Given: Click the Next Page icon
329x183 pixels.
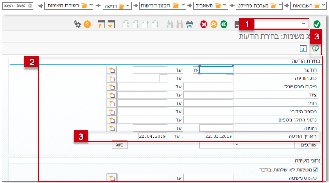Looking at the screenshot, I should click(x=136, y=24).
